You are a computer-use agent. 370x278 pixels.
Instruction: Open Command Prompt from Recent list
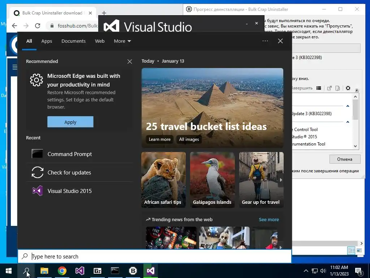pos(79,154)
